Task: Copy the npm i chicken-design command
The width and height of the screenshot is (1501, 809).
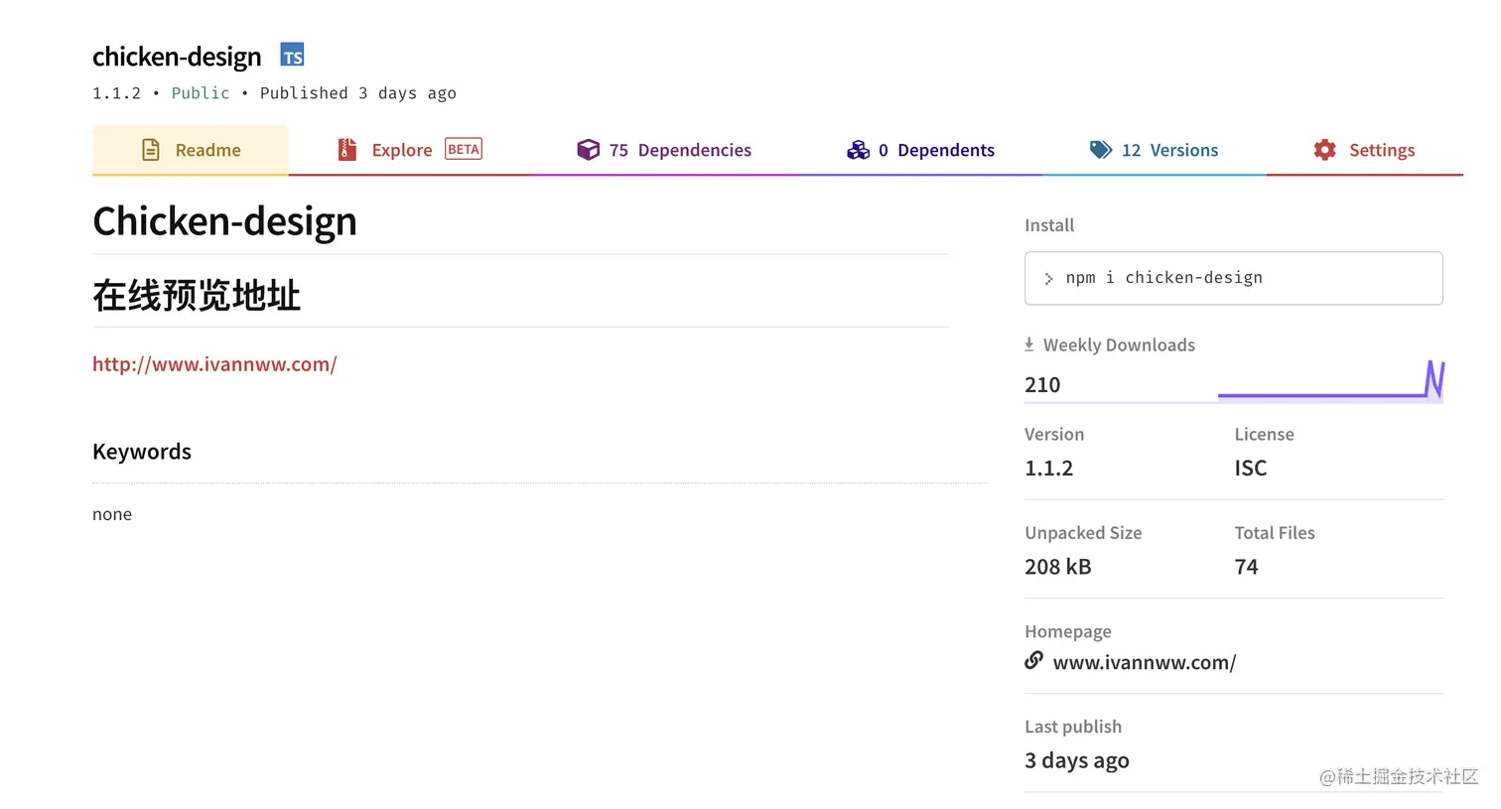Action: coord(1233,278)
